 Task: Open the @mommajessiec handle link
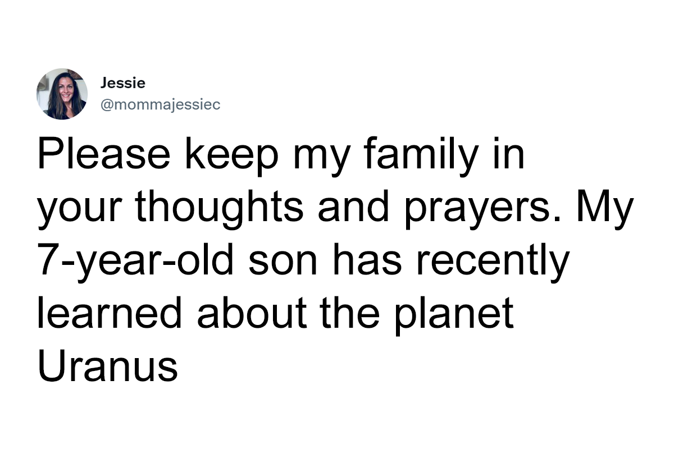point(160,104)
